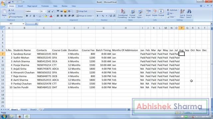
Task: Toggle Bold formatting
Action: coord(27,16)
